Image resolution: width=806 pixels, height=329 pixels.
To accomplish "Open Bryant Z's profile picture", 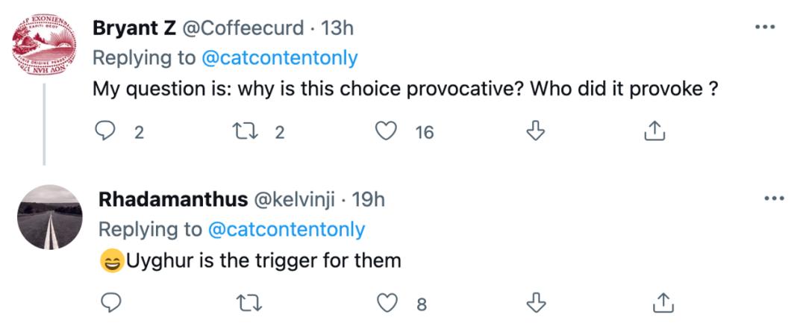I will pyautogui.click(x=45, y=45).
